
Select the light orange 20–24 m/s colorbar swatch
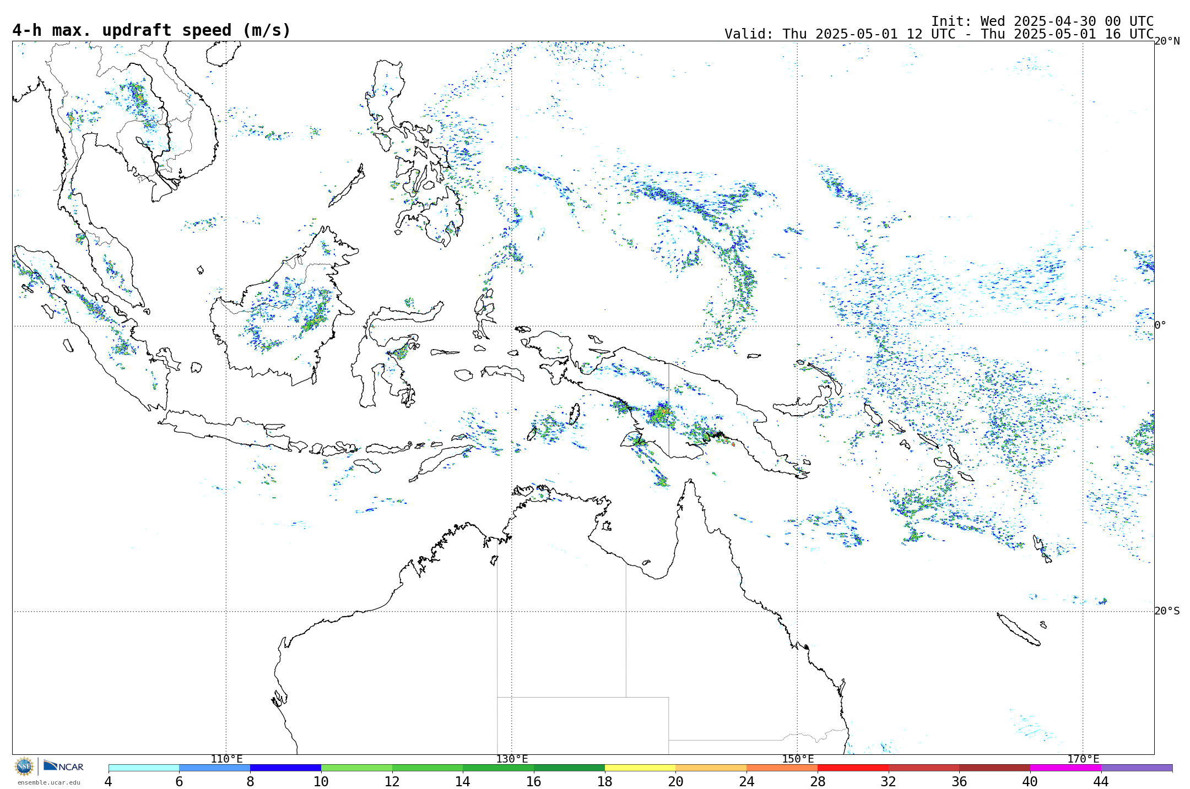click(711, 768)
